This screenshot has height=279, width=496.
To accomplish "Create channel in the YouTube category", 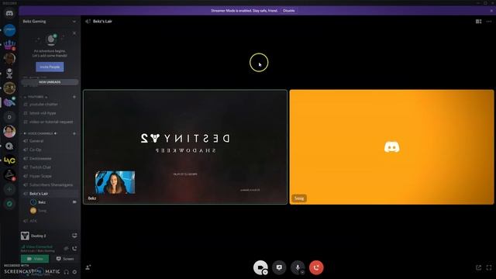I will 74,97.
